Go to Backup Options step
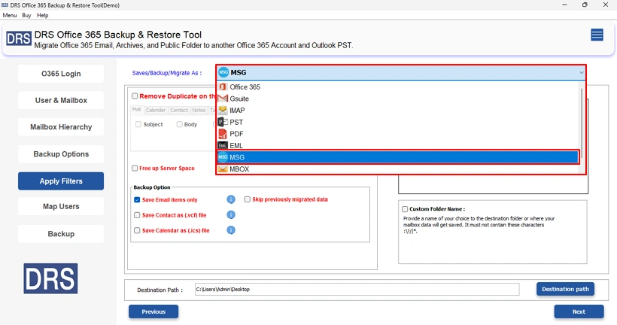The image size is (617, 325). pyautogui.click(x=61, y=154)
